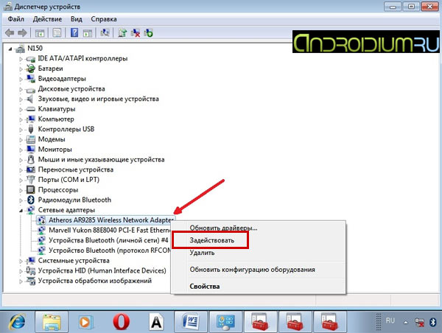442x333 pixels.
Task: Select Устройства Bluetooth (личной сети) #4
Action: [x=108, y=240]
